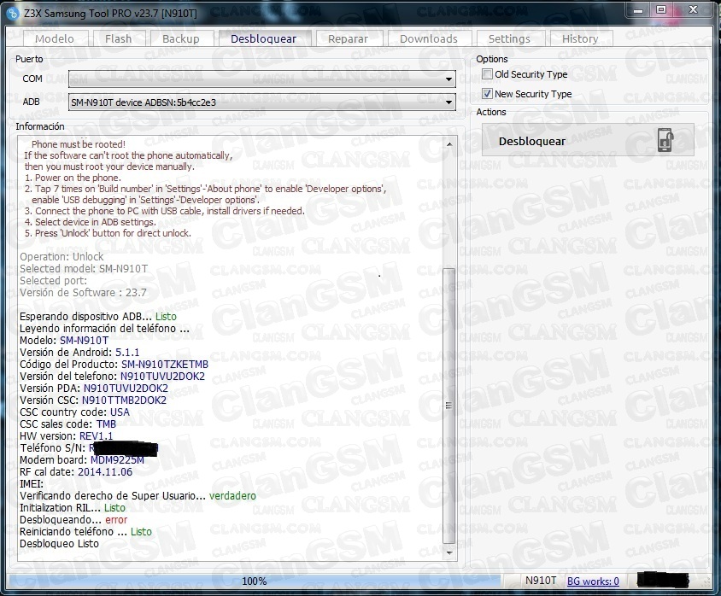The width and height of the screenshot is (721, 596).
Task: Open the Modelo tab
Action: click(x=55, y=38)
